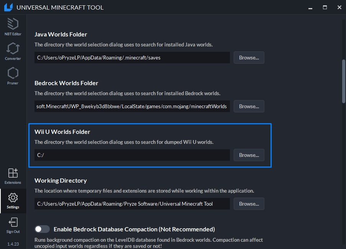Click the Universal Minecraft Tool logo
Screen dimensions: 346x249
click(8, 7)
